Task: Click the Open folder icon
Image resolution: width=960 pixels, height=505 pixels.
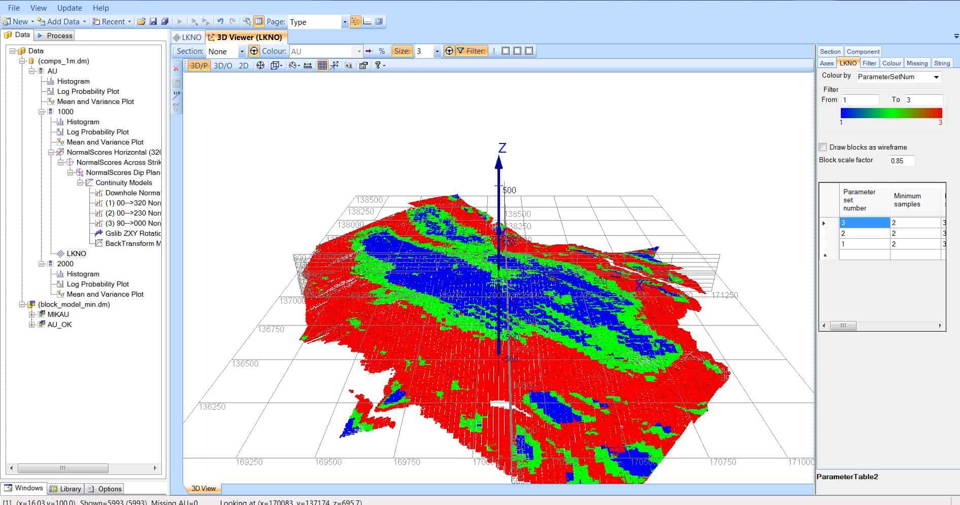Action: (x=141, y=21)
